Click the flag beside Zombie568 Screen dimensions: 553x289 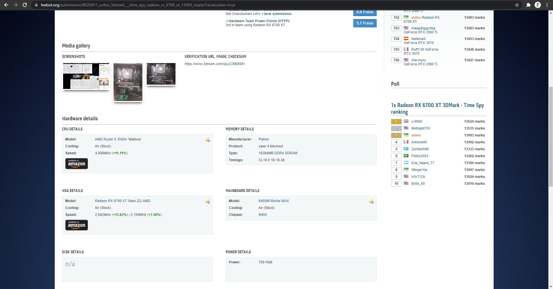point(406,149)
